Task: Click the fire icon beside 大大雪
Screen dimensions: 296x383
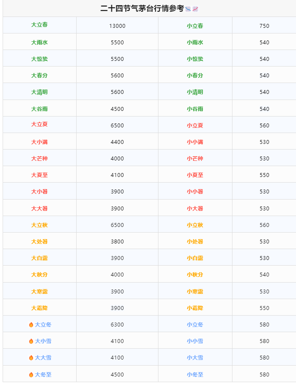Action: click(x=31, y=358)
